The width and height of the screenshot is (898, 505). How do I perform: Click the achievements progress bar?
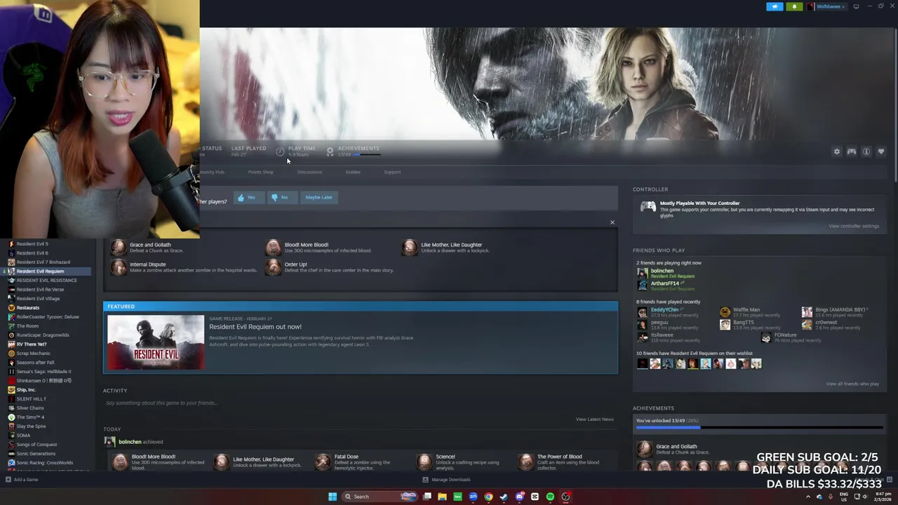(759, 427)
